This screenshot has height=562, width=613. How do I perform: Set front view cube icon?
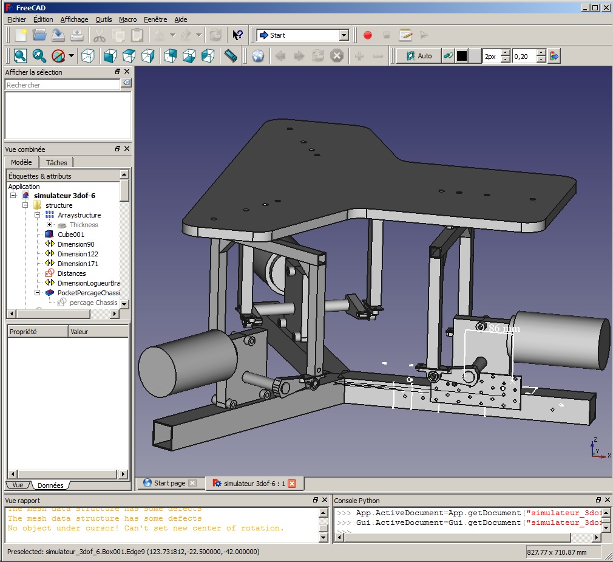110,56
